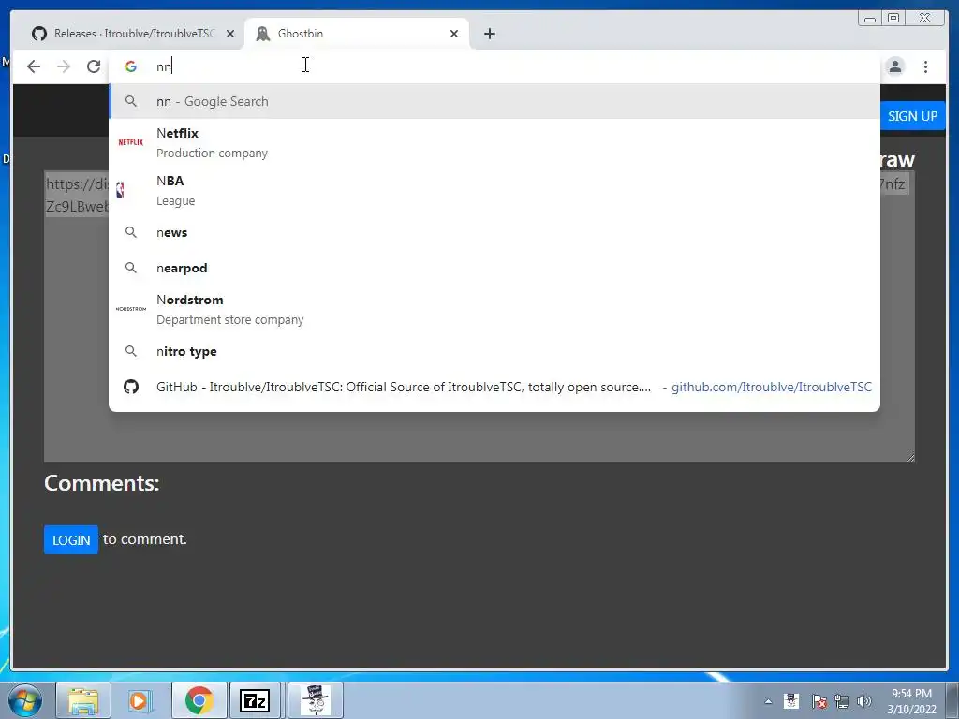Grab the text area resize handle

pos(910,457)
